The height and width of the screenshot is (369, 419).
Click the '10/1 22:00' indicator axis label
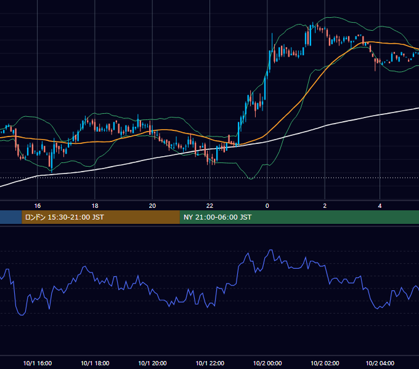point(209,363)
